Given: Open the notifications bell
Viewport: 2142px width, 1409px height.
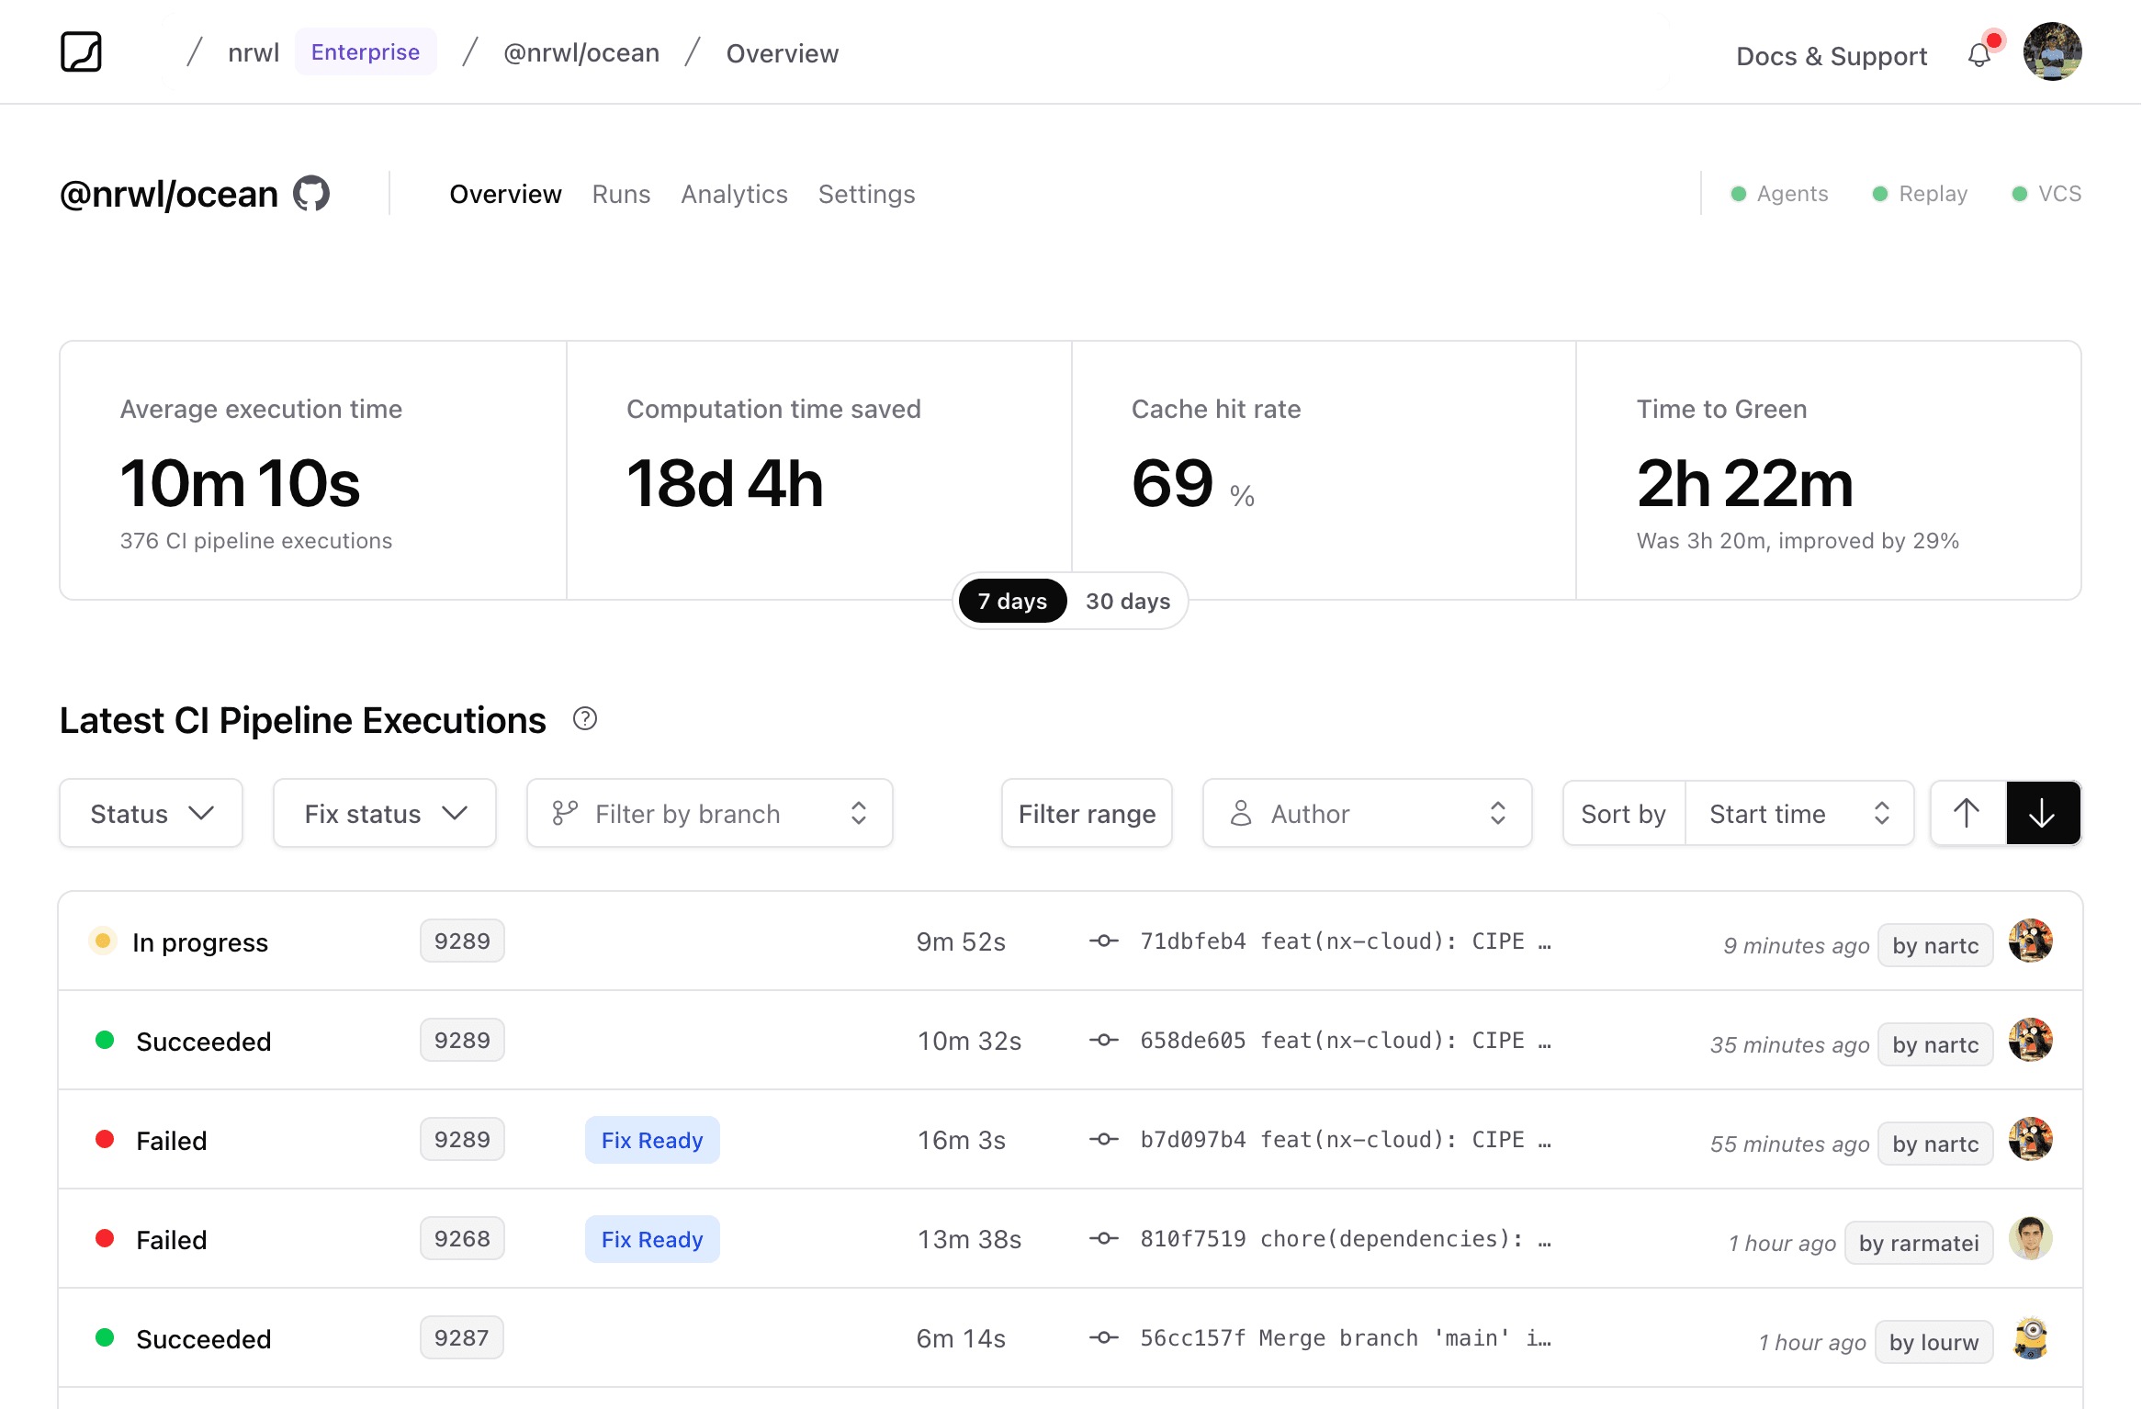Looking at the screenshot, I should pos(1979,56).
